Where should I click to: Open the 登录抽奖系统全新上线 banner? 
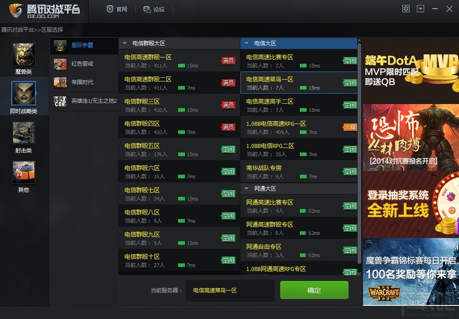[411, 205]
